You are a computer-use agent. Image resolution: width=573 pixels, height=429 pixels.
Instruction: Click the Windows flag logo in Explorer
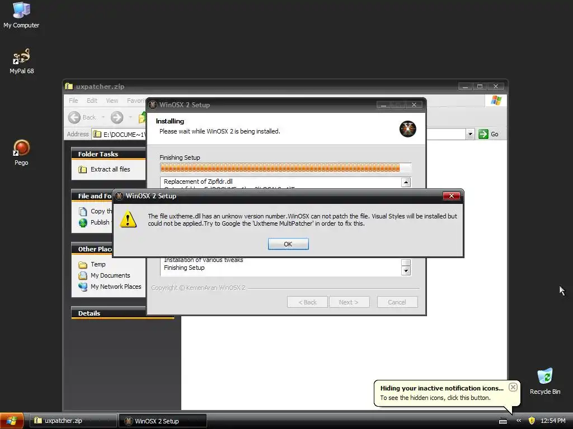[x=496, y=101]
